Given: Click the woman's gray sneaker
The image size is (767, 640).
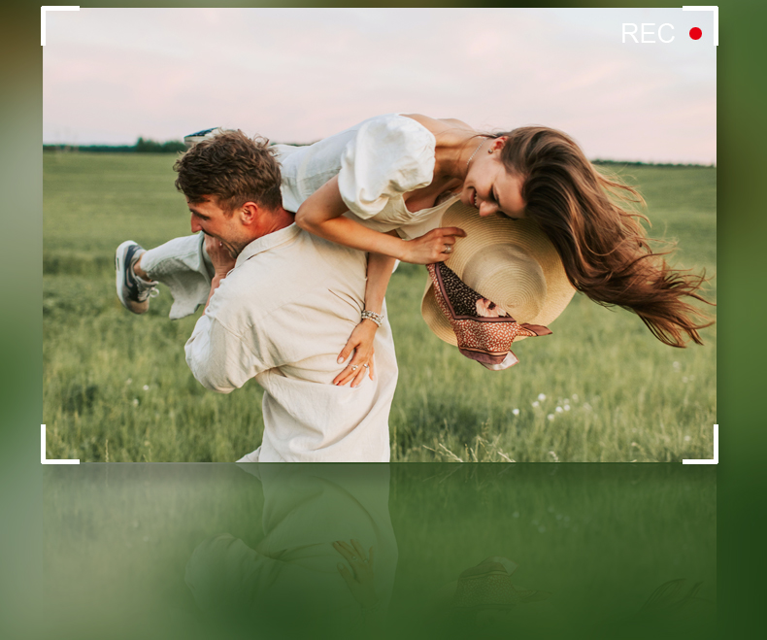Looking at the screenshot, I should tap(131, 275).
